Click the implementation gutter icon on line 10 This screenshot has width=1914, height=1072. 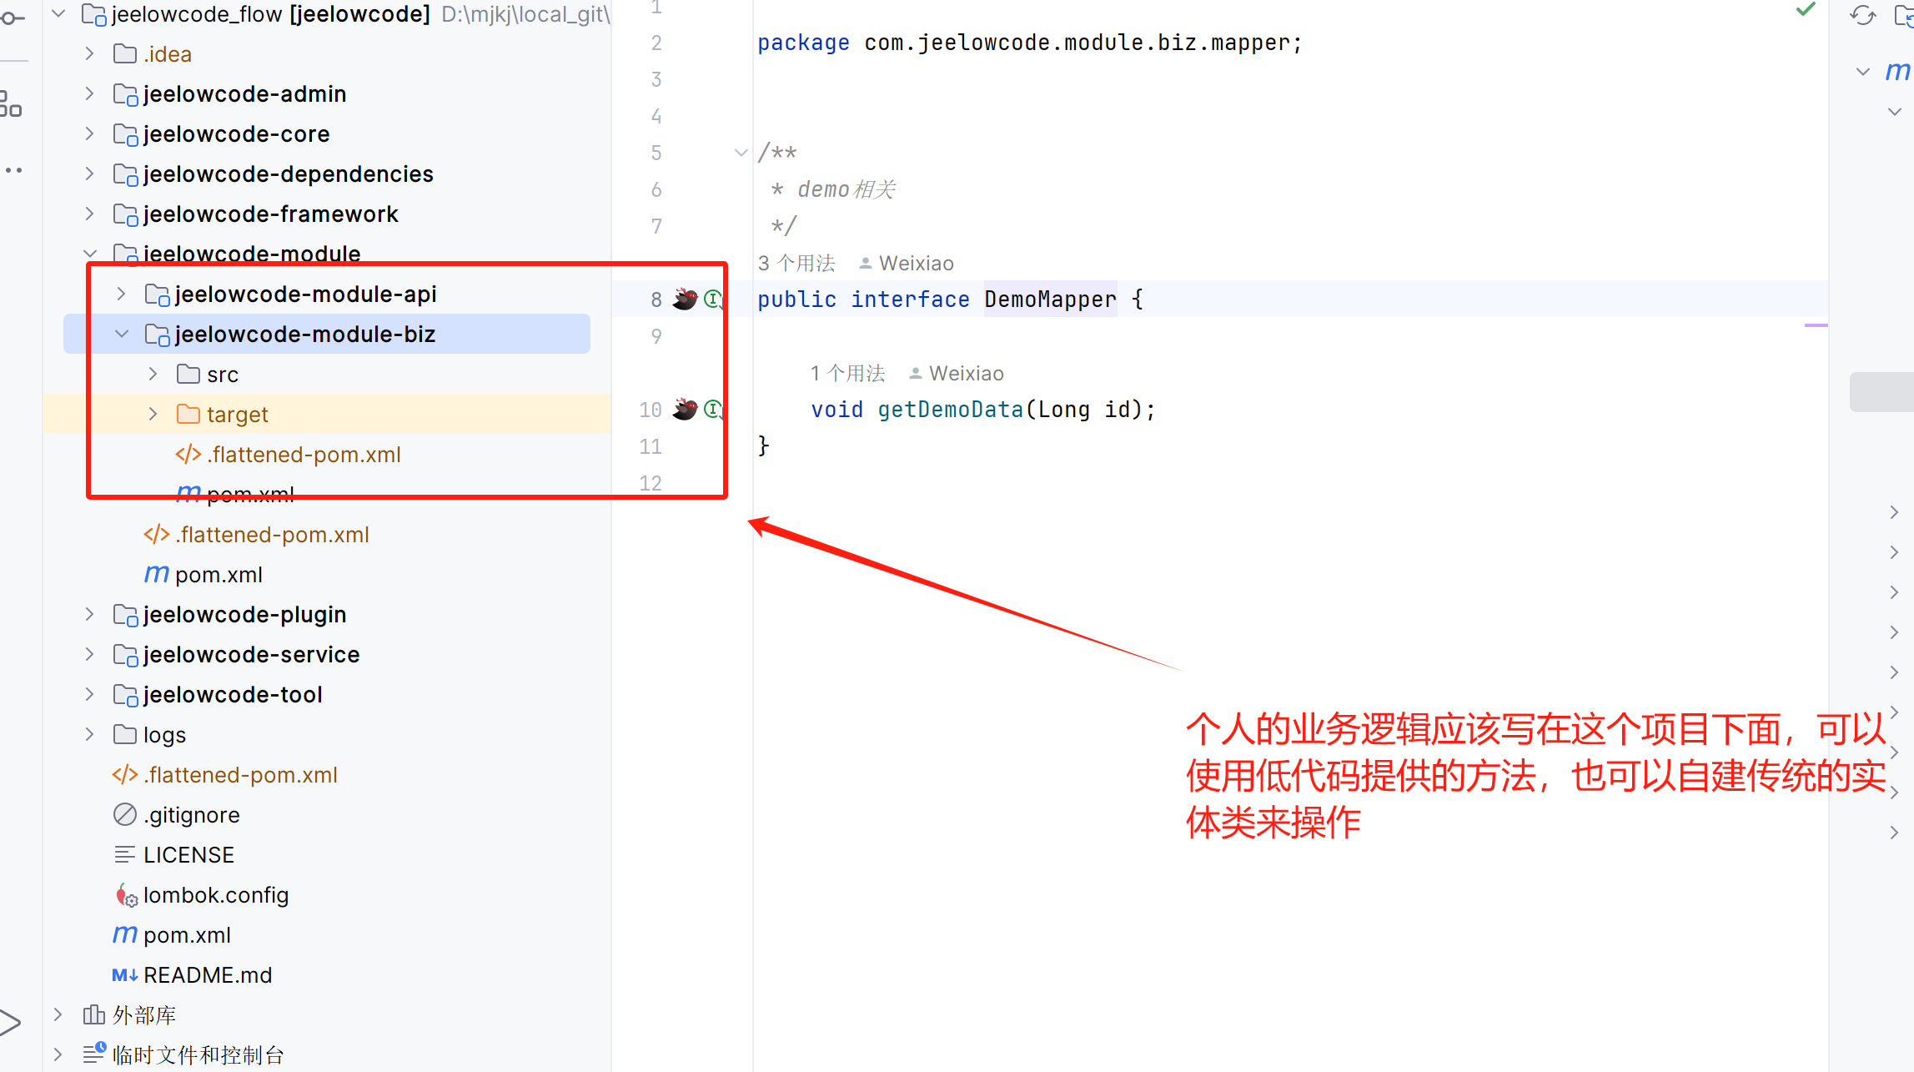[713, 409]
